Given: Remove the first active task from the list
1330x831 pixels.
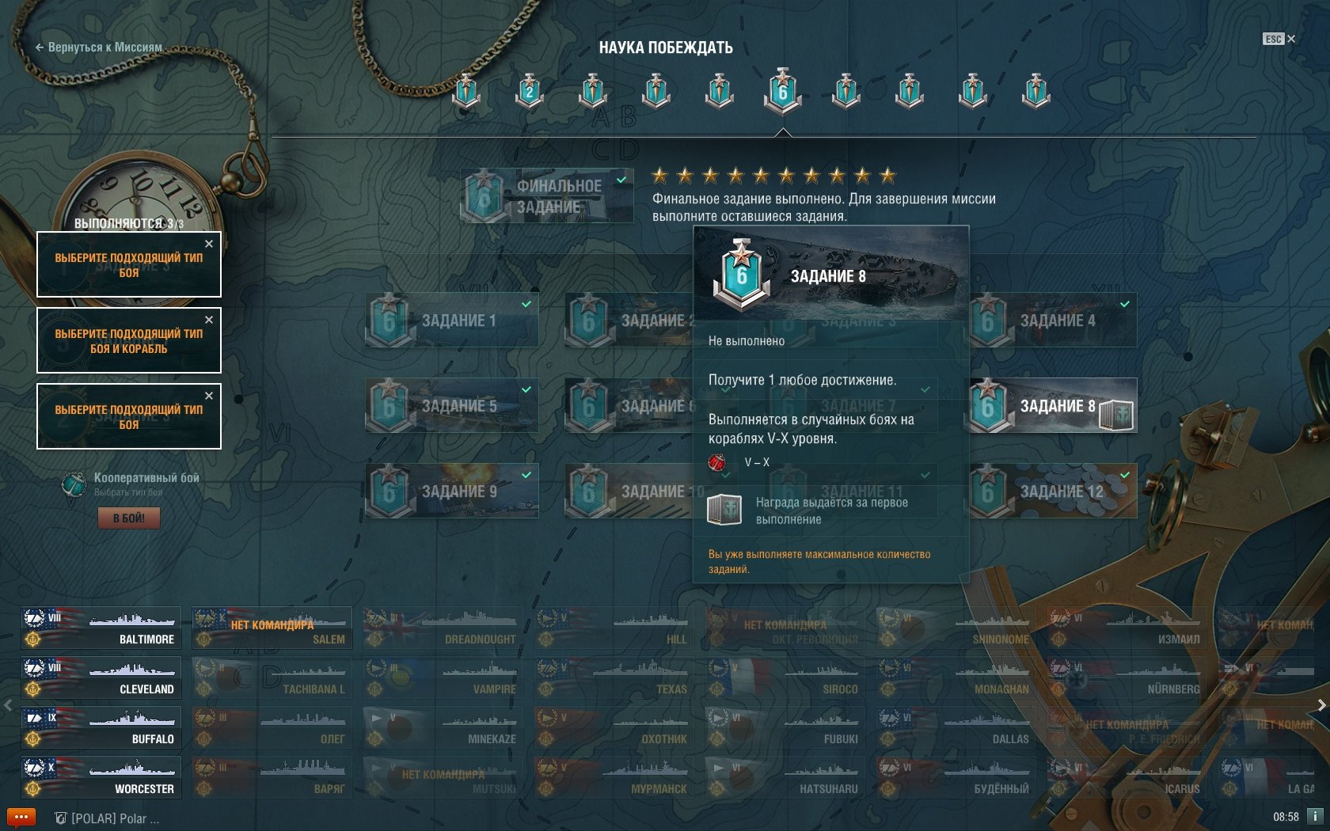Looking at the screenshot, I should pyautogui.click(x=209, y=244).
